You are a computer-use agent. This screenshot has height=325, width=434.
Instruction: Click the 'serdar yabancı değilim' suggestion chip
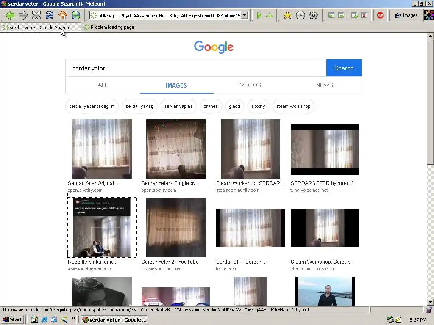pos(92,106)
